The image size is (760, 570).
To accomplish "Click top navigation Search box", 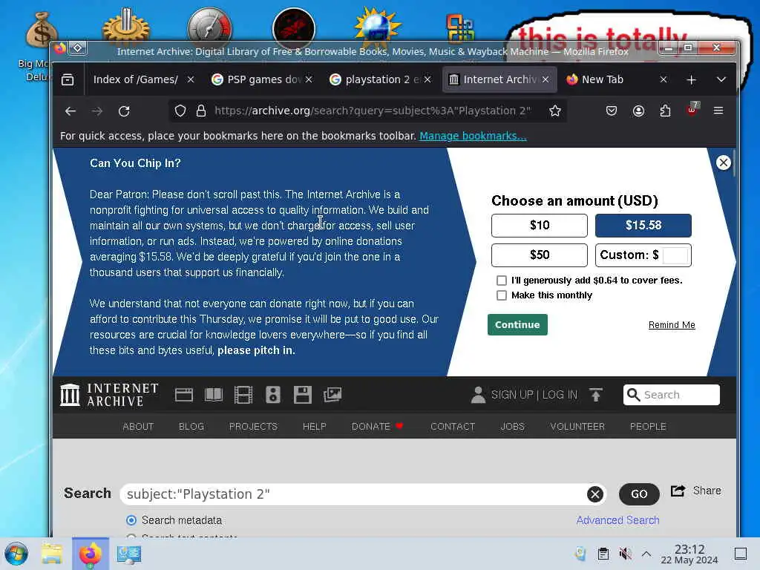I will (671, 395).
